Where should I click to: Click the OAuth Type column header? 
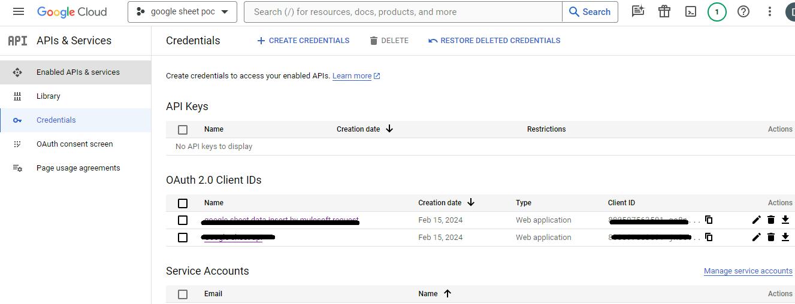(x=524, y=203)
